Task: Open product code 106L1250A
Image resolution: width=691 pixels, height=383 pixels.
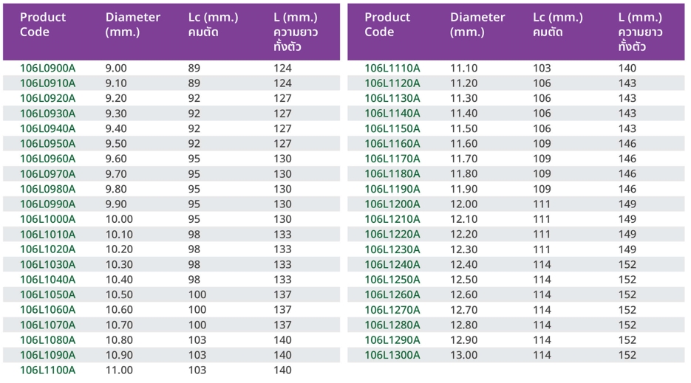Action: tap(392, 280)
